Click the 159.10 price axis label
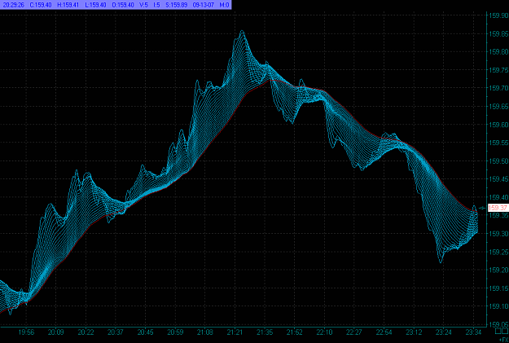This screenshot has height=343, width=509. (498, 306)
